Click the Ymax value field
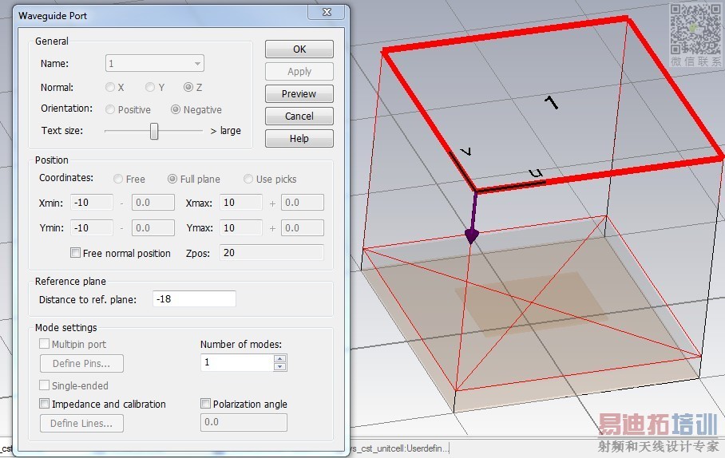 [x=241, y=228]
